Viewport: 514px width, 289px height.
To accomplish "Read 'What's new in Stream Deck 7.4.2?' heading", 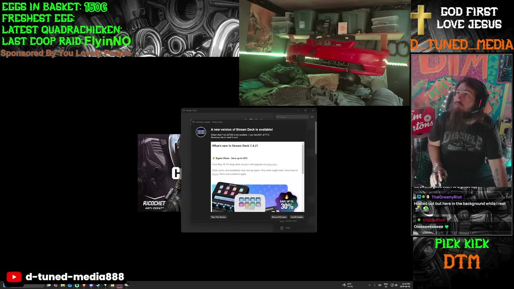I will (235, 146).
